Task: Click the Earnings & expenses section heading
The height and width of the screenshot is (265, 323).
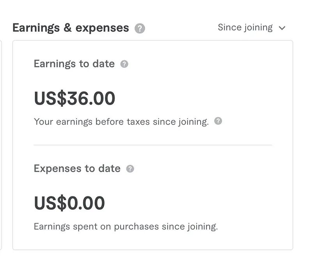Action: point(71,28)
